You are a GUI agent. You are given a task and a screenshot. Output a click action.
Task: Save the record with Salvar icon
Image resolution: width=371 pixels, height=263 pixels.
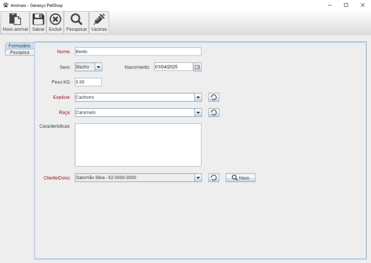pos(38,22)
